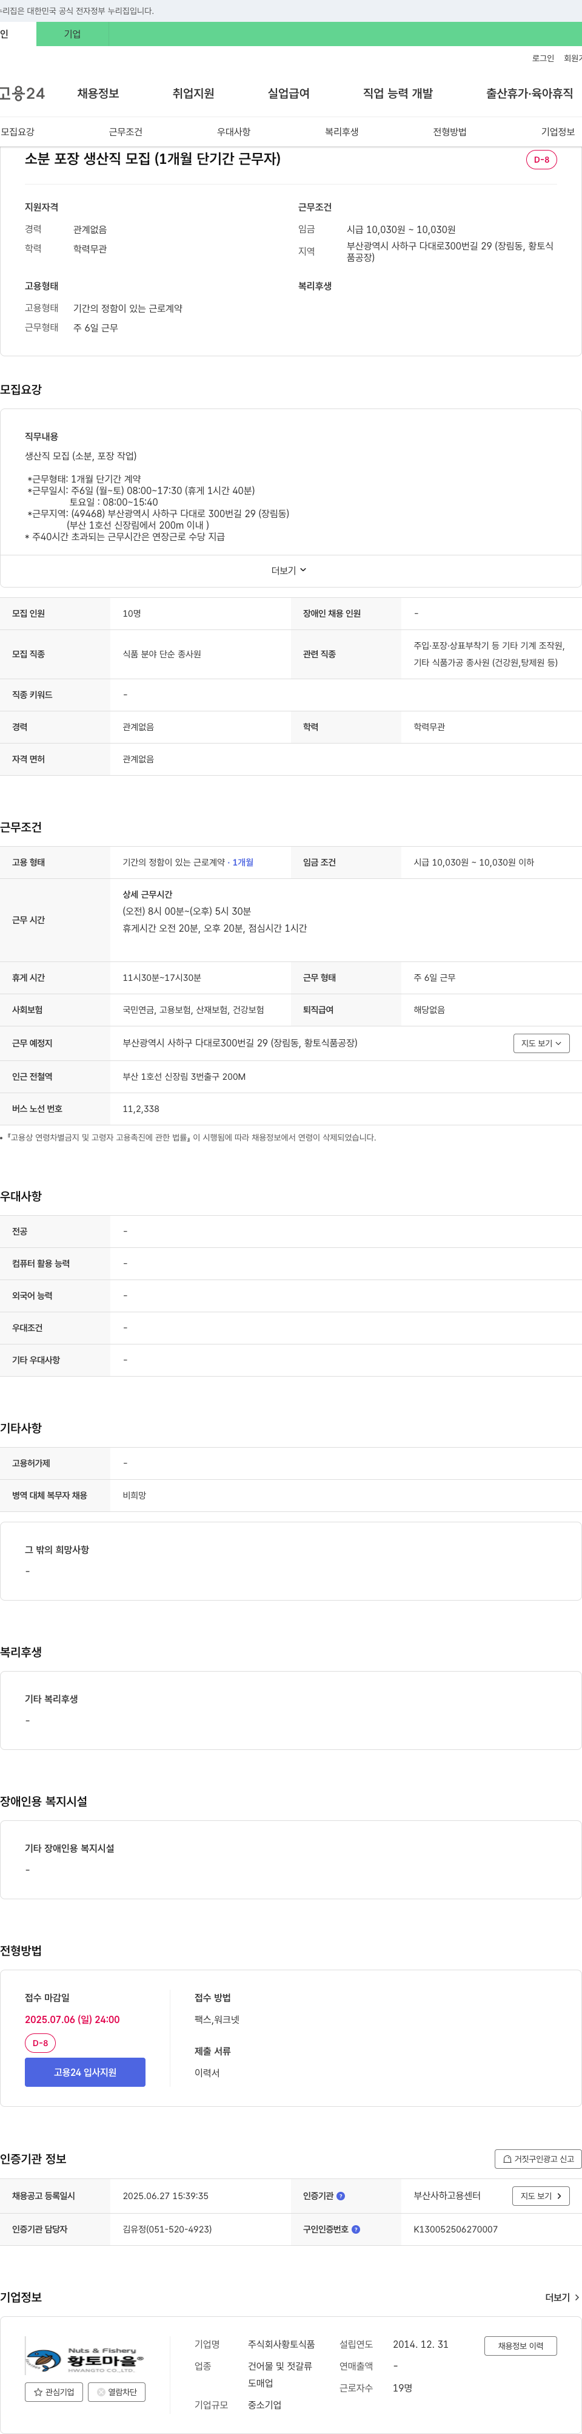The width and height of the screenshot is (582, 2434).
Task: Jump to 모집요강 anchor tab
Action: pos(18,131)
